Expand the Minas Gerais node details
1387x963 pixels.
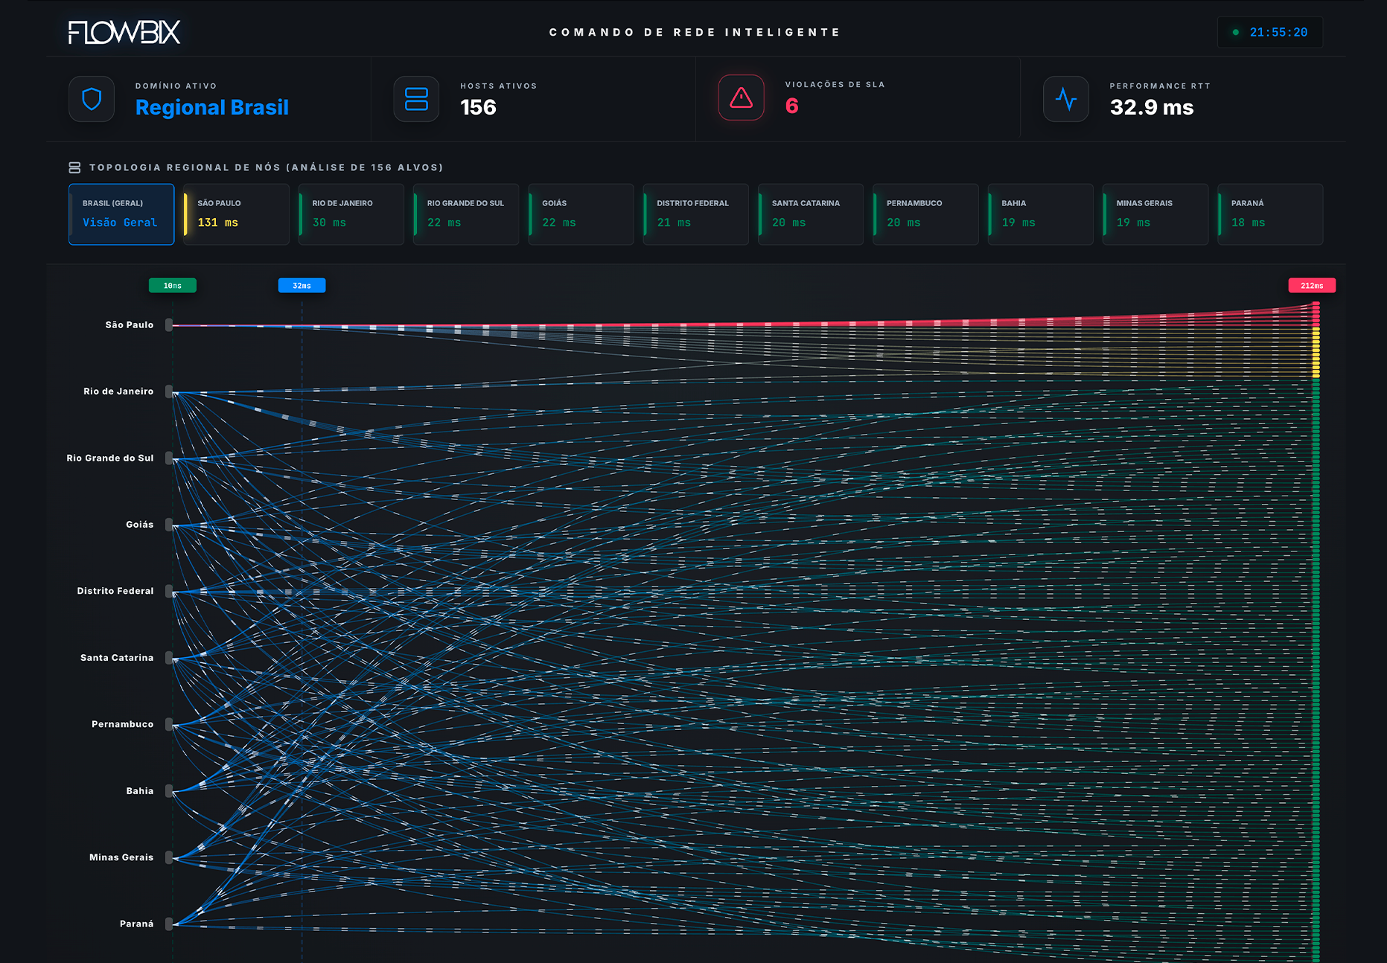click(170, 857)
